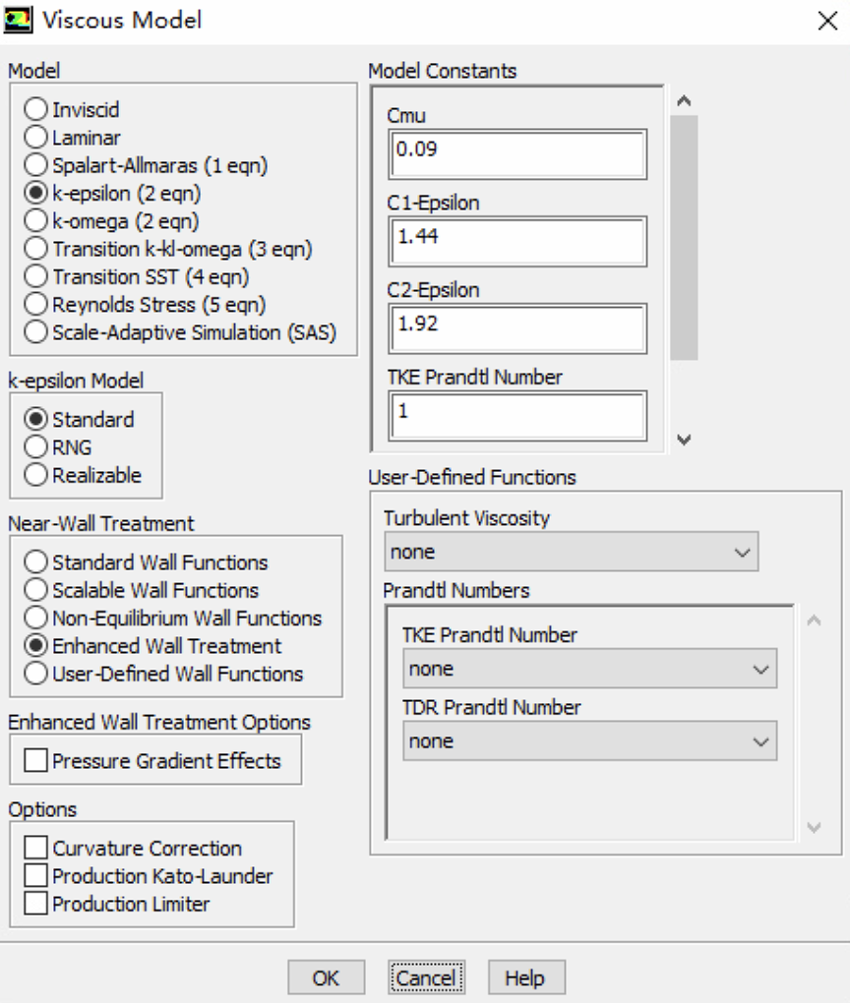The image size is (850, 1003).
Task: Choose Standard Wall Functions treatment
Action: click(36, 563)
